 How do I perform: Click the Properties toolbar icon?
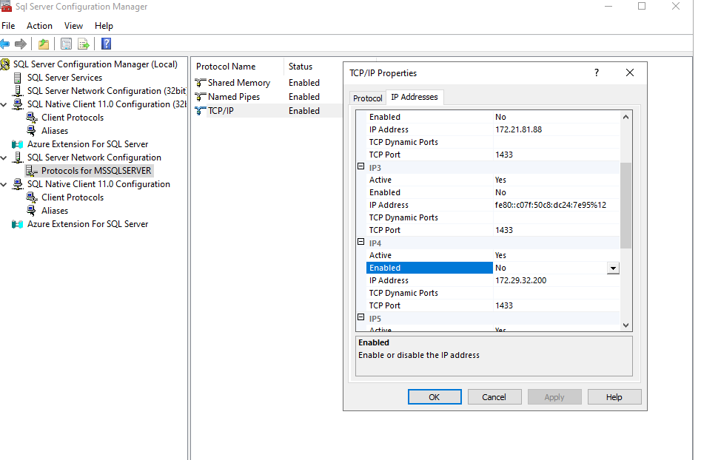tap(66, 44)
